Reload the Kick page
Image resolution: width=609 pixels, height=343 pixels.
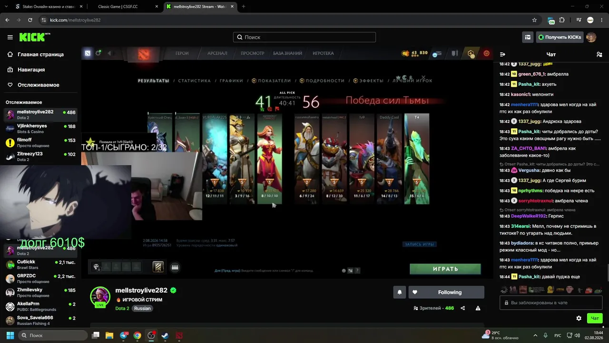(x=30, y=20)
